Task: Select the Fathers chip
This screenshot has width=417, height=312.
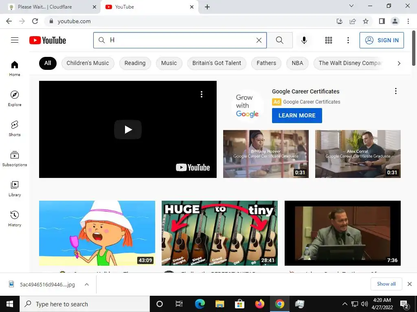Action: [x=266, y=63]
